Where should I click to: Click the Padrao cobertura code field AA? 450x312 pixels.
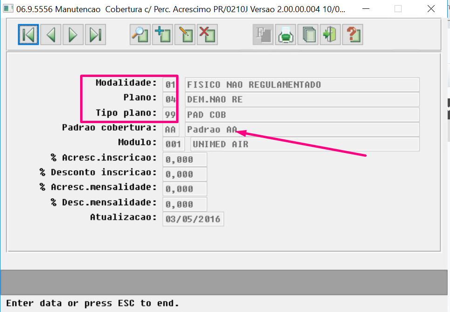coord(171,130)
